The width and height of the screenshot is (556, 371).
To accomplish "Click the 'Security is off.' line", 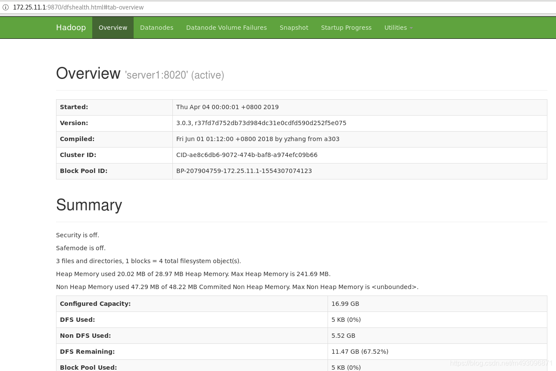I will click(x=78, y=235).
